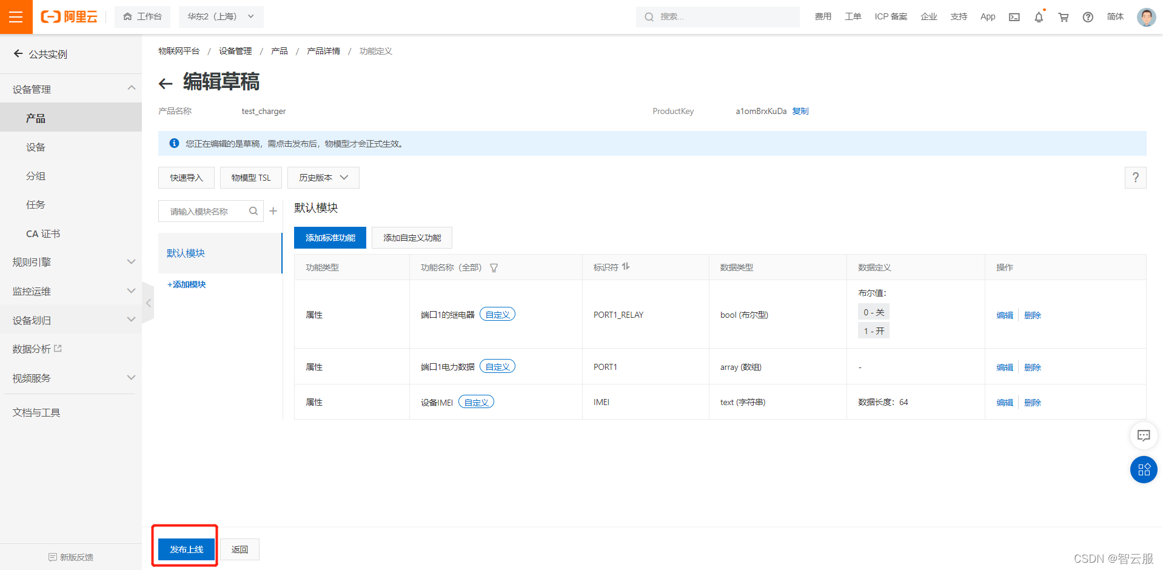Click the 工作台 home button
Screen dimensions: 1163x570
(x=142, y=17)
